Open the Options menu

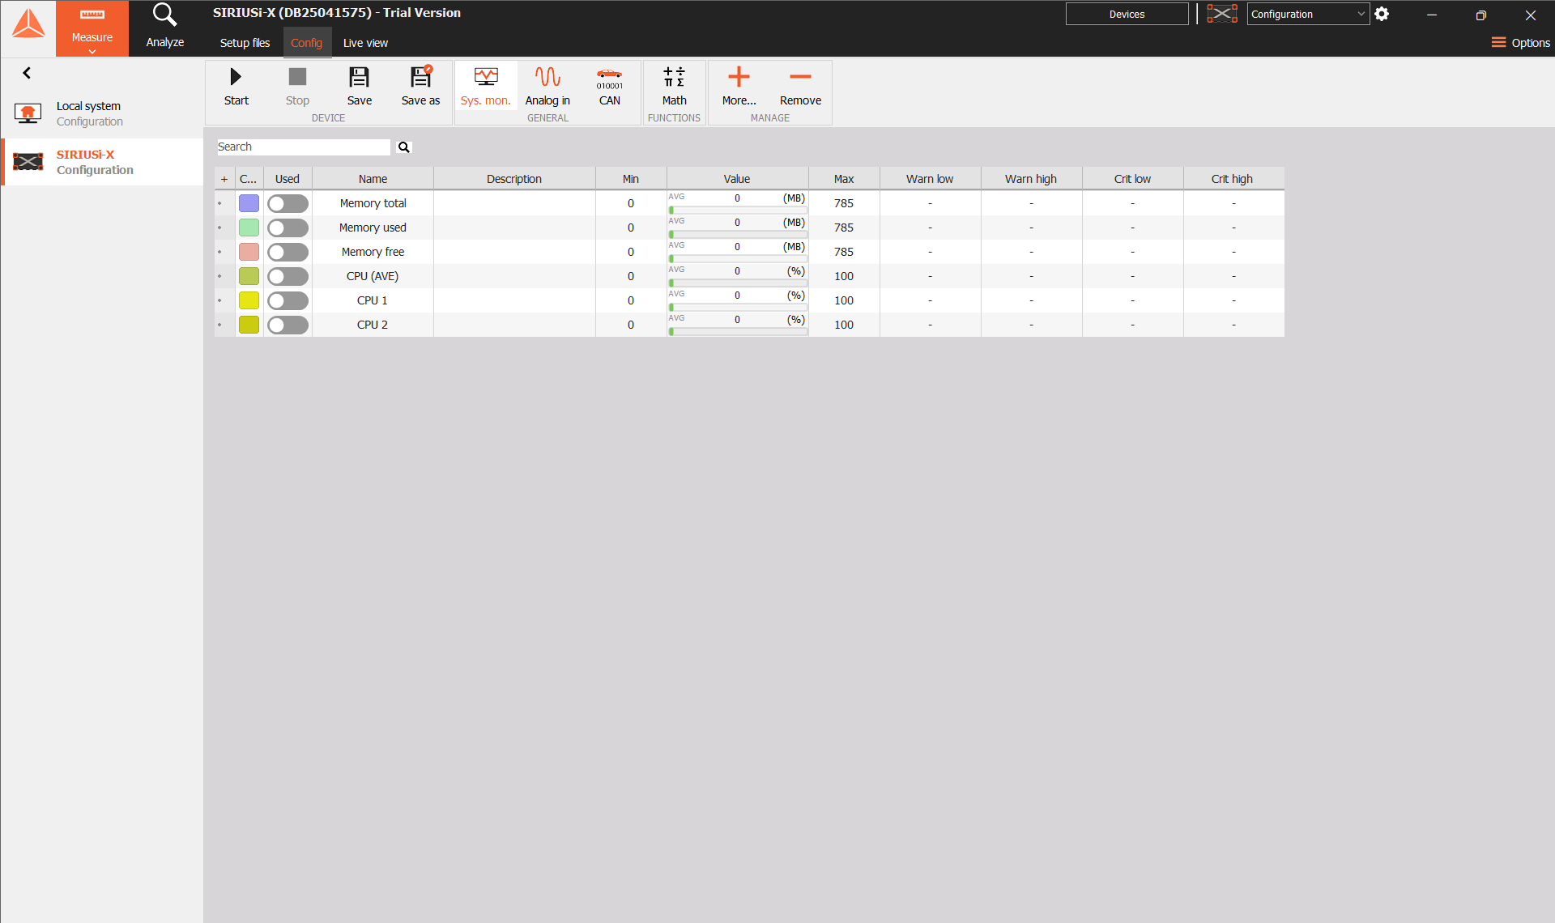(x=1520, y=43)
